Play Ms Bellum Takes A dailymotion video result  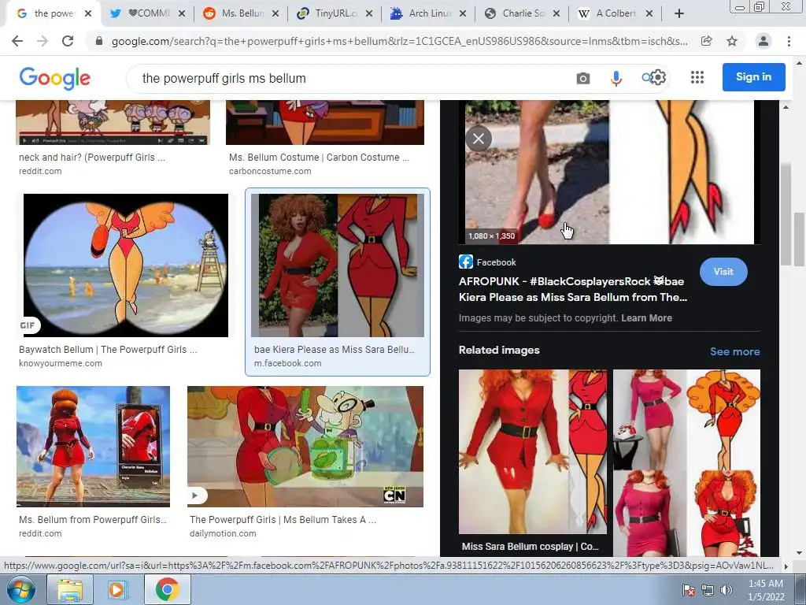(x=305, y=447)
